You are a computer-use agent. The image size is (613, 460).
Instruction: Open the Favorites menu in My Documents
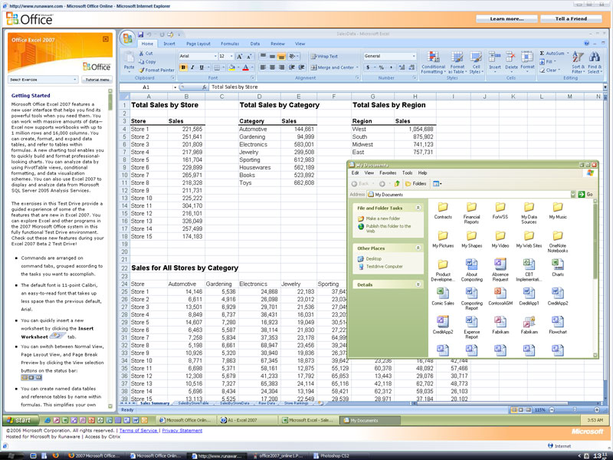(x=388, y=172)
